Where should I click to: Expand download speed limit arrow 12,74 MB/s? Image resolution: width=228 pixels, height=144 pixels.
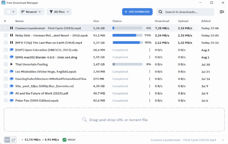22,140
